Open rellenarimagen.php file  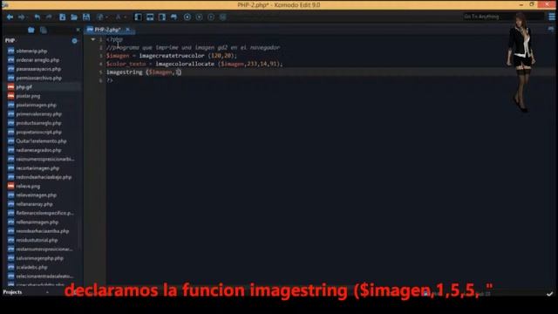[37, 222]
